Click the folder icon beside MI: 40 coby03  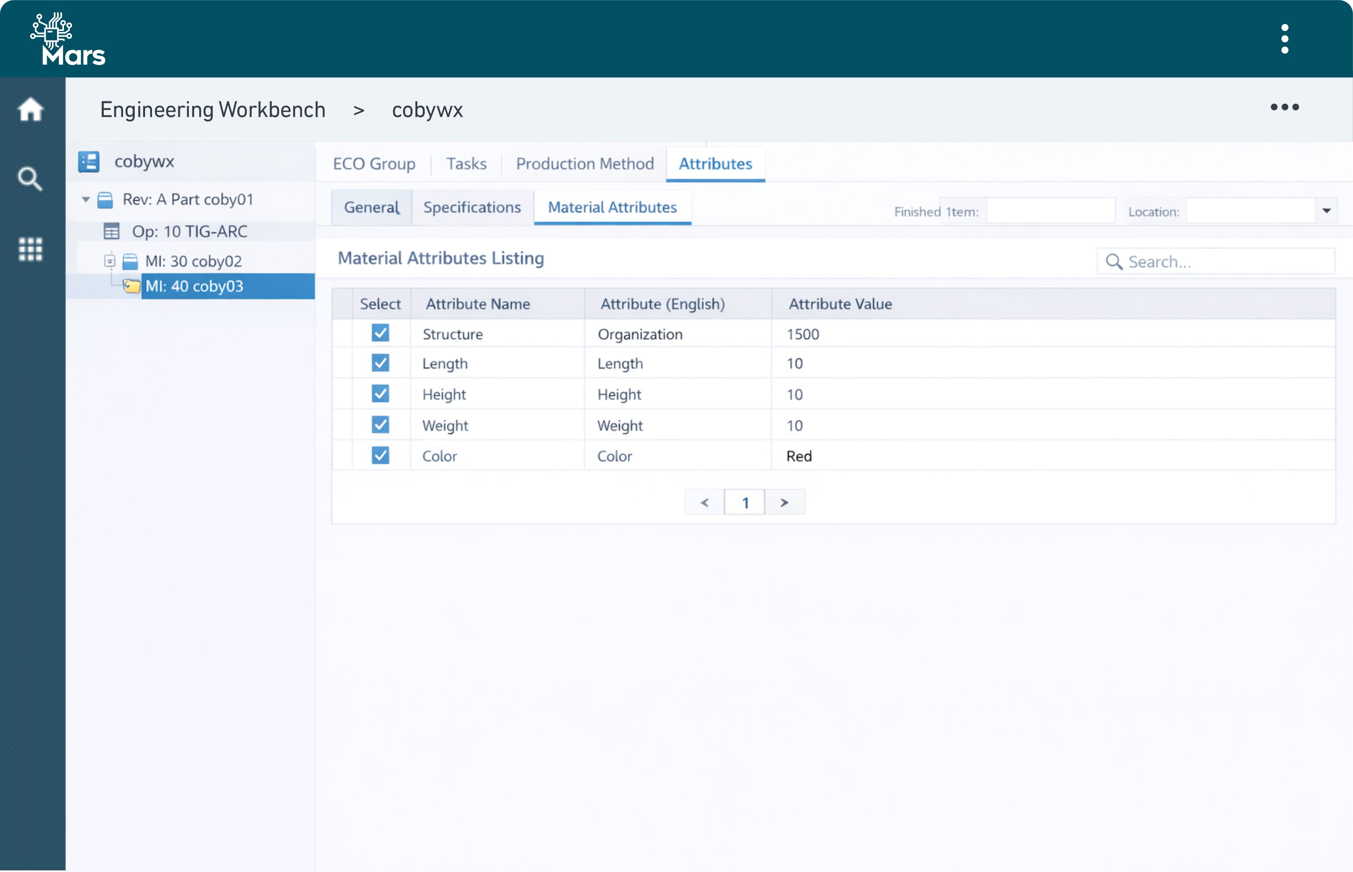[132, 286]
